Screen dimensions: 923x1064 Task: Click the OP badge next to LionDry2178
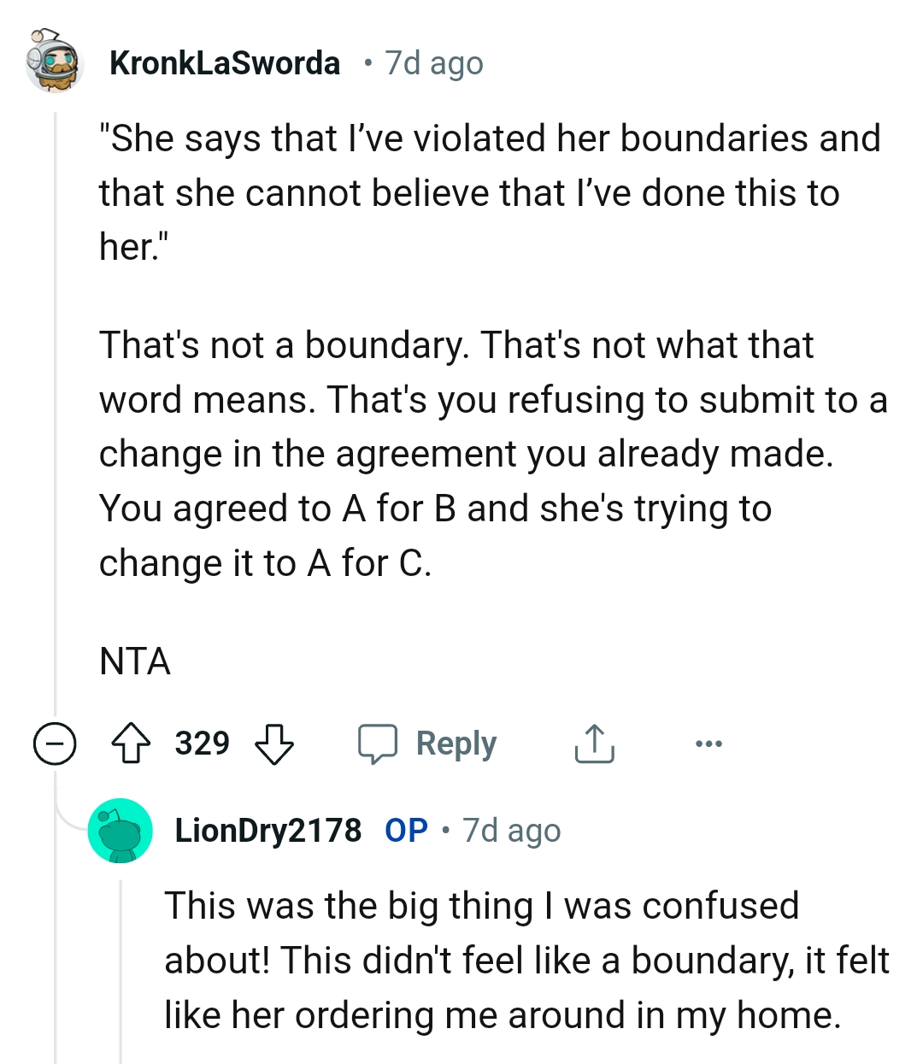[x=408, y=829]
